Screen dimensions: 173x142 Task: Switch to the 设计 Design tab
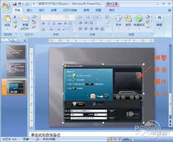click(42, 10)
